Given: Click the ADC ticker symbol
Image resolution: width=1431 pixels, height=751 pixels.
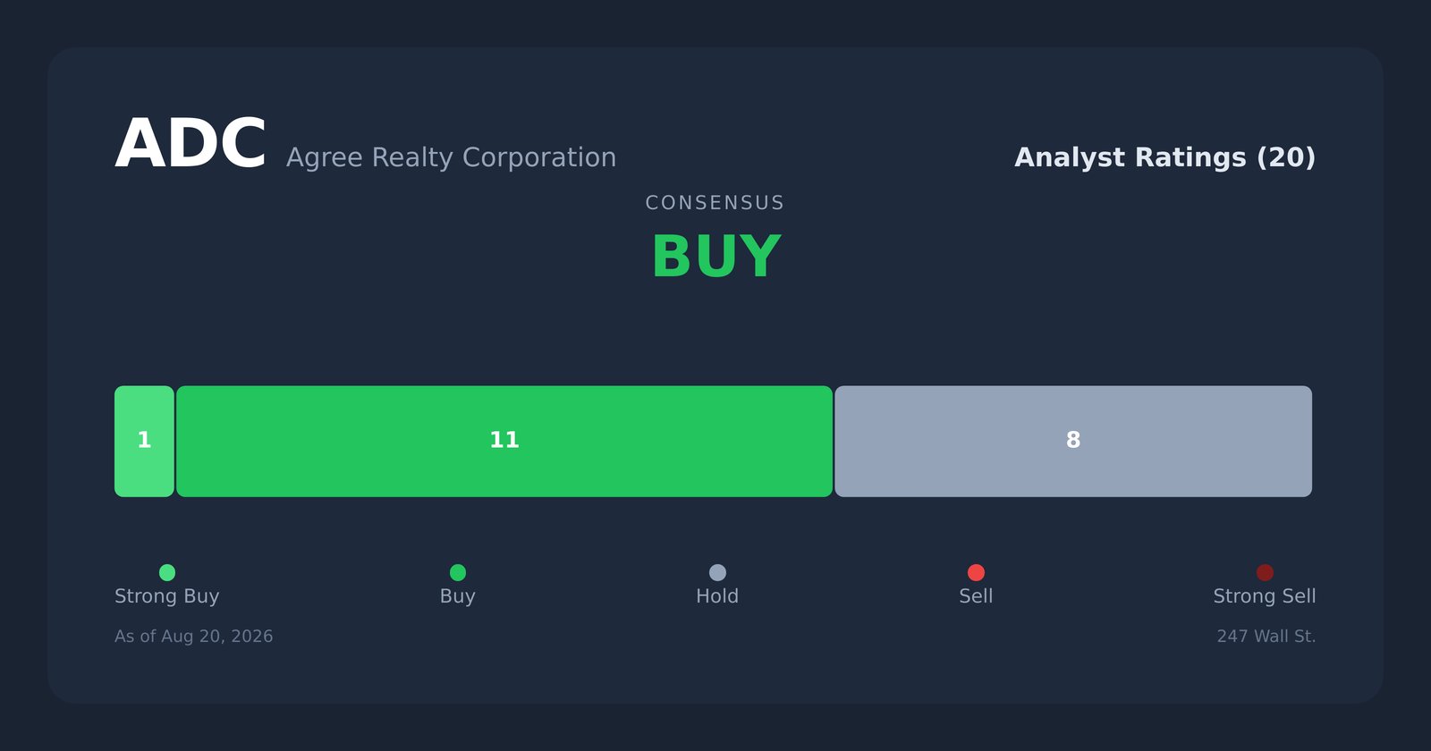Looking at the screenshot, I should [x=191, y=145].
